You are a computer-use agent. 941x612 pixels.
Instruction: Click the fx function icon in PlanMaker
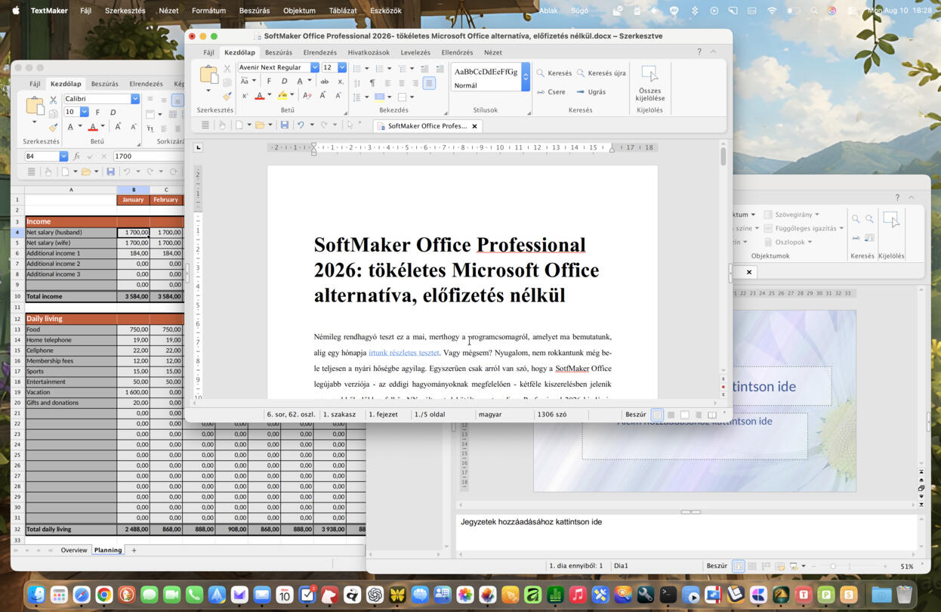pyautogui.click(x=76, y=156)
